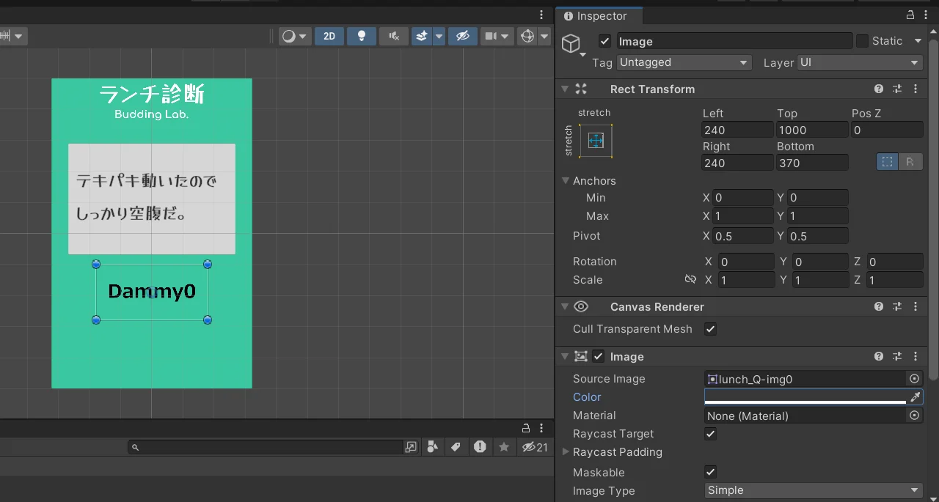
Task: Toggle 2D view mode in Scene toolbar
Action: tap(329, 36)
